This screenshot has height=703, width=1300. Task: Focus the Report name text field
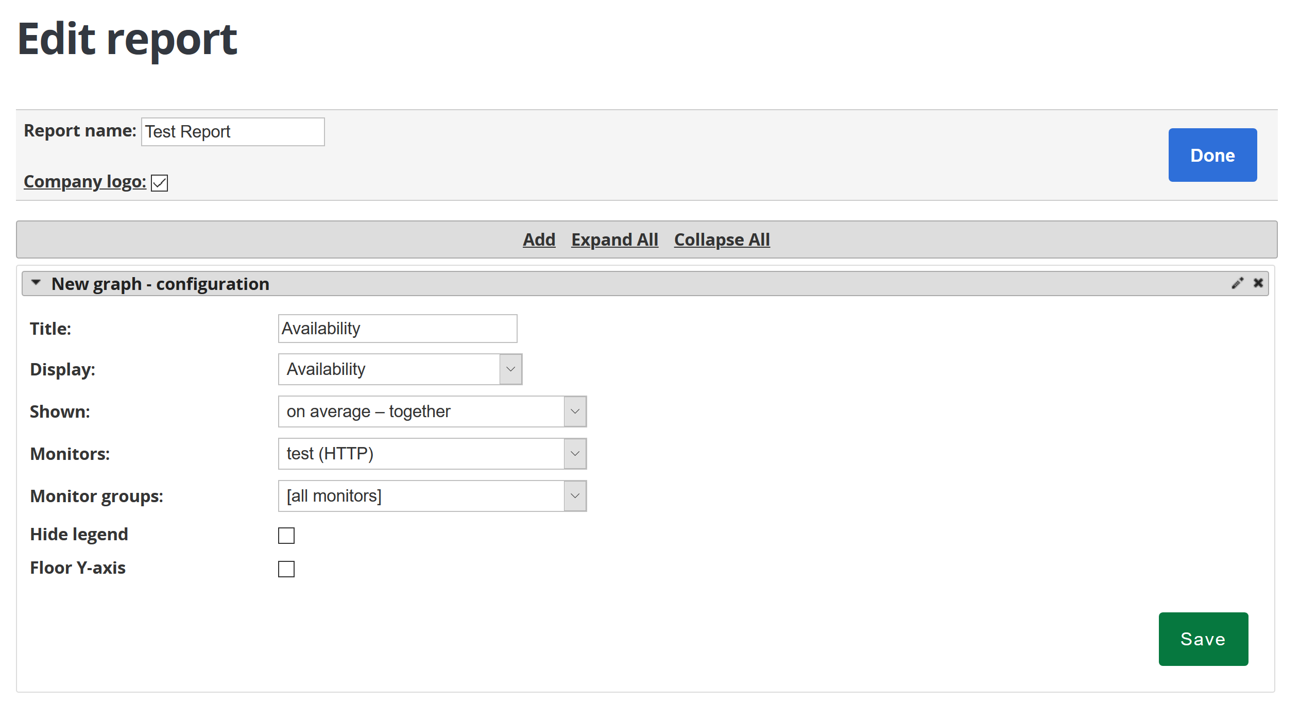[233, 132]
